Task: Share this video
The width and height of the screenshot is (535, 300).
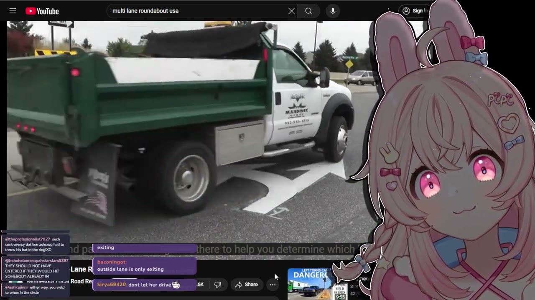Action: (246, 285)
